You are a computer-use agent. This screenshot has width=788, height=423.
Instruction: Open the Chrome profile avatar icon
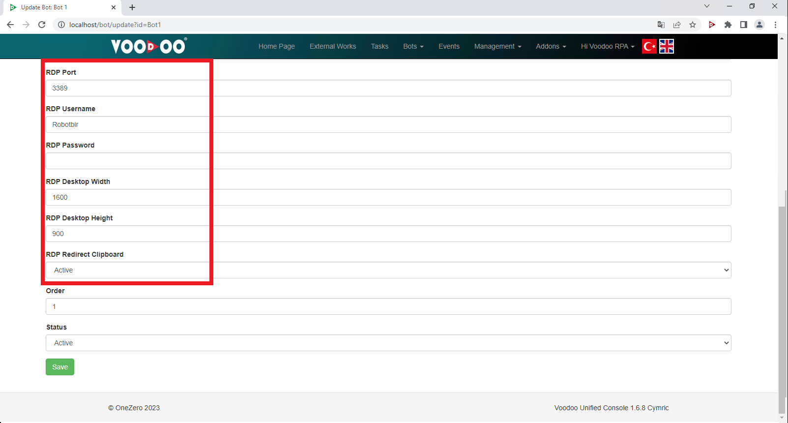tap(759, 25)
